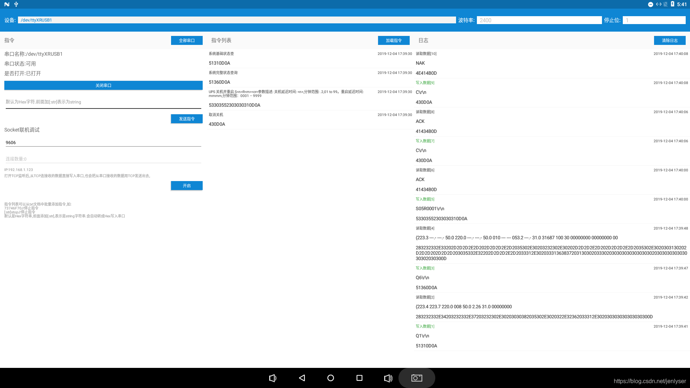
Task: Click the 指令列表 panel heading
Action: click(221, 40)
